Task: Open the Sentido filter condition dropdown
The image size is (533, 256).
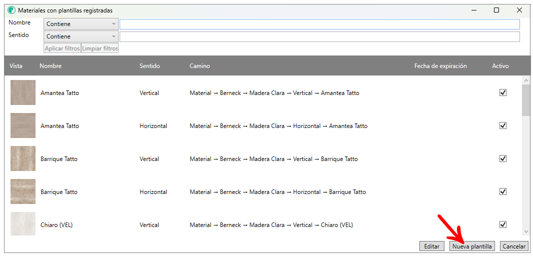Action: (x=81, y=36)
